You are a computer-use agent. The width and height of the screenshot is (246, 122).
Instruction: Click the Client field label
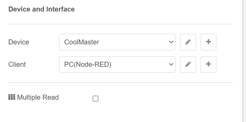pos(17,64)
